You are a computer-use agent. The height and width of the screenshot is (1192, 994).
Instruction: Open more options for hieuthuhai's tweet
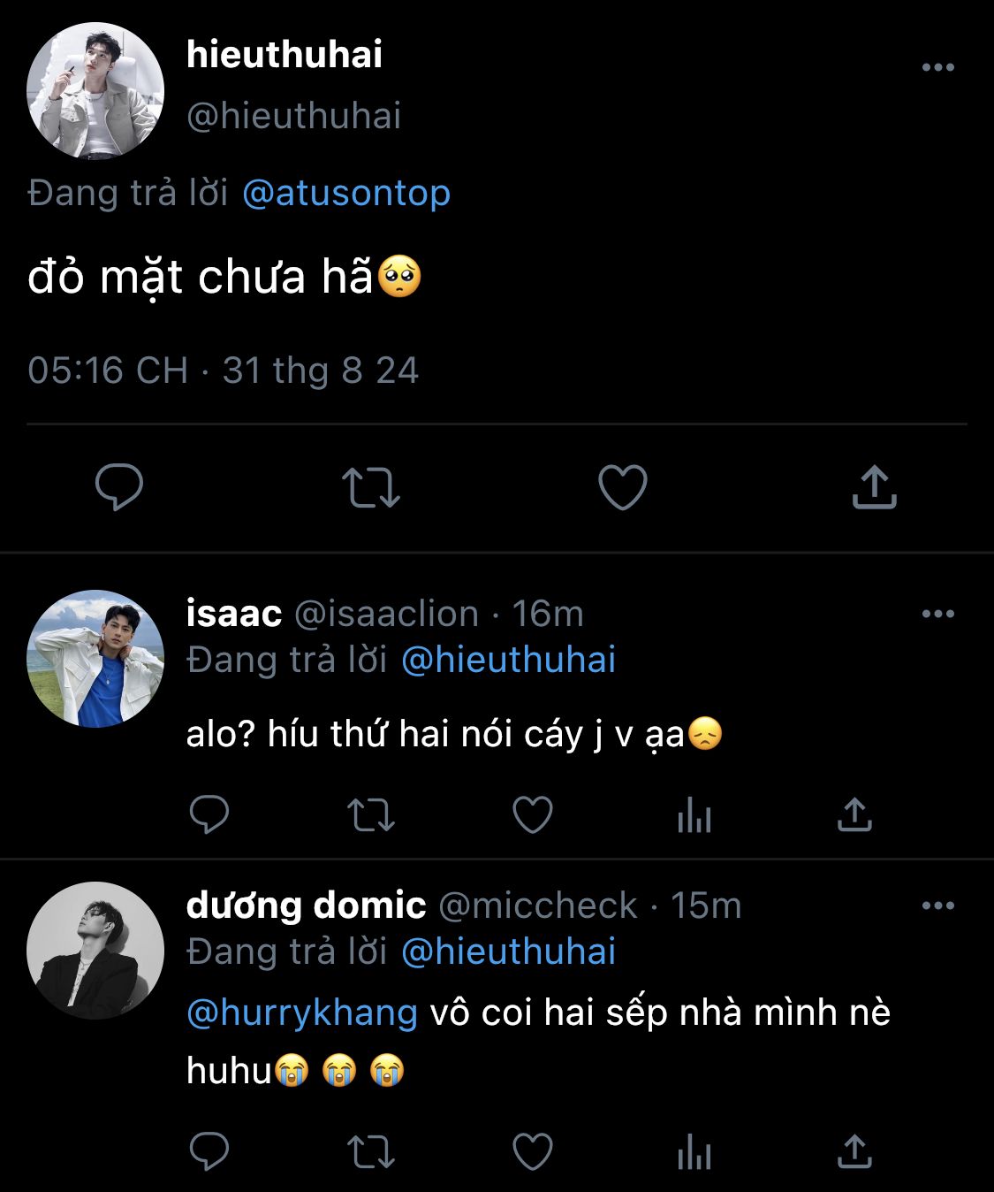937,67
